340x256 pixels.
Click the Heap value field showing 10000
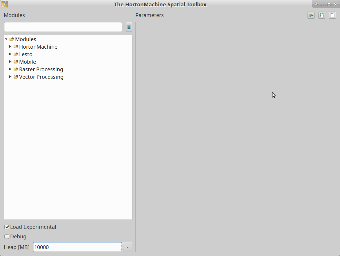(77, 247)
